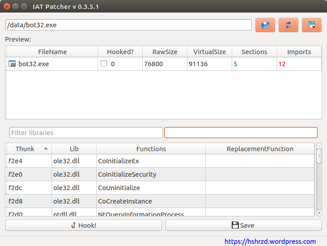Click the orange-bordered function filter field
The image size is (327, 246).
pos(241,133)
